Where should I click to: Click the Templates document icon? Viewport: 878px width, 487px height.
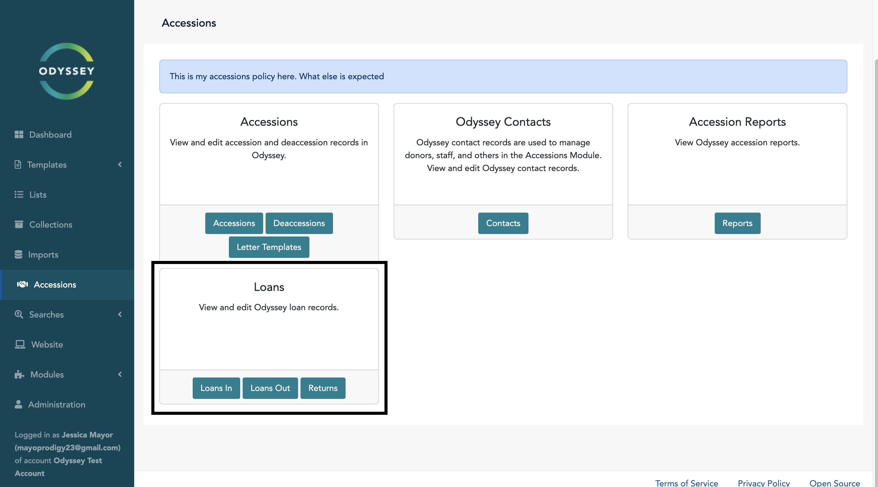(18, 164)
